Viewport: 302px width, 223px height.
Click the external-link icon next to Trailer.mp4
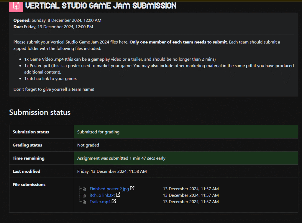tap(114, 202)
